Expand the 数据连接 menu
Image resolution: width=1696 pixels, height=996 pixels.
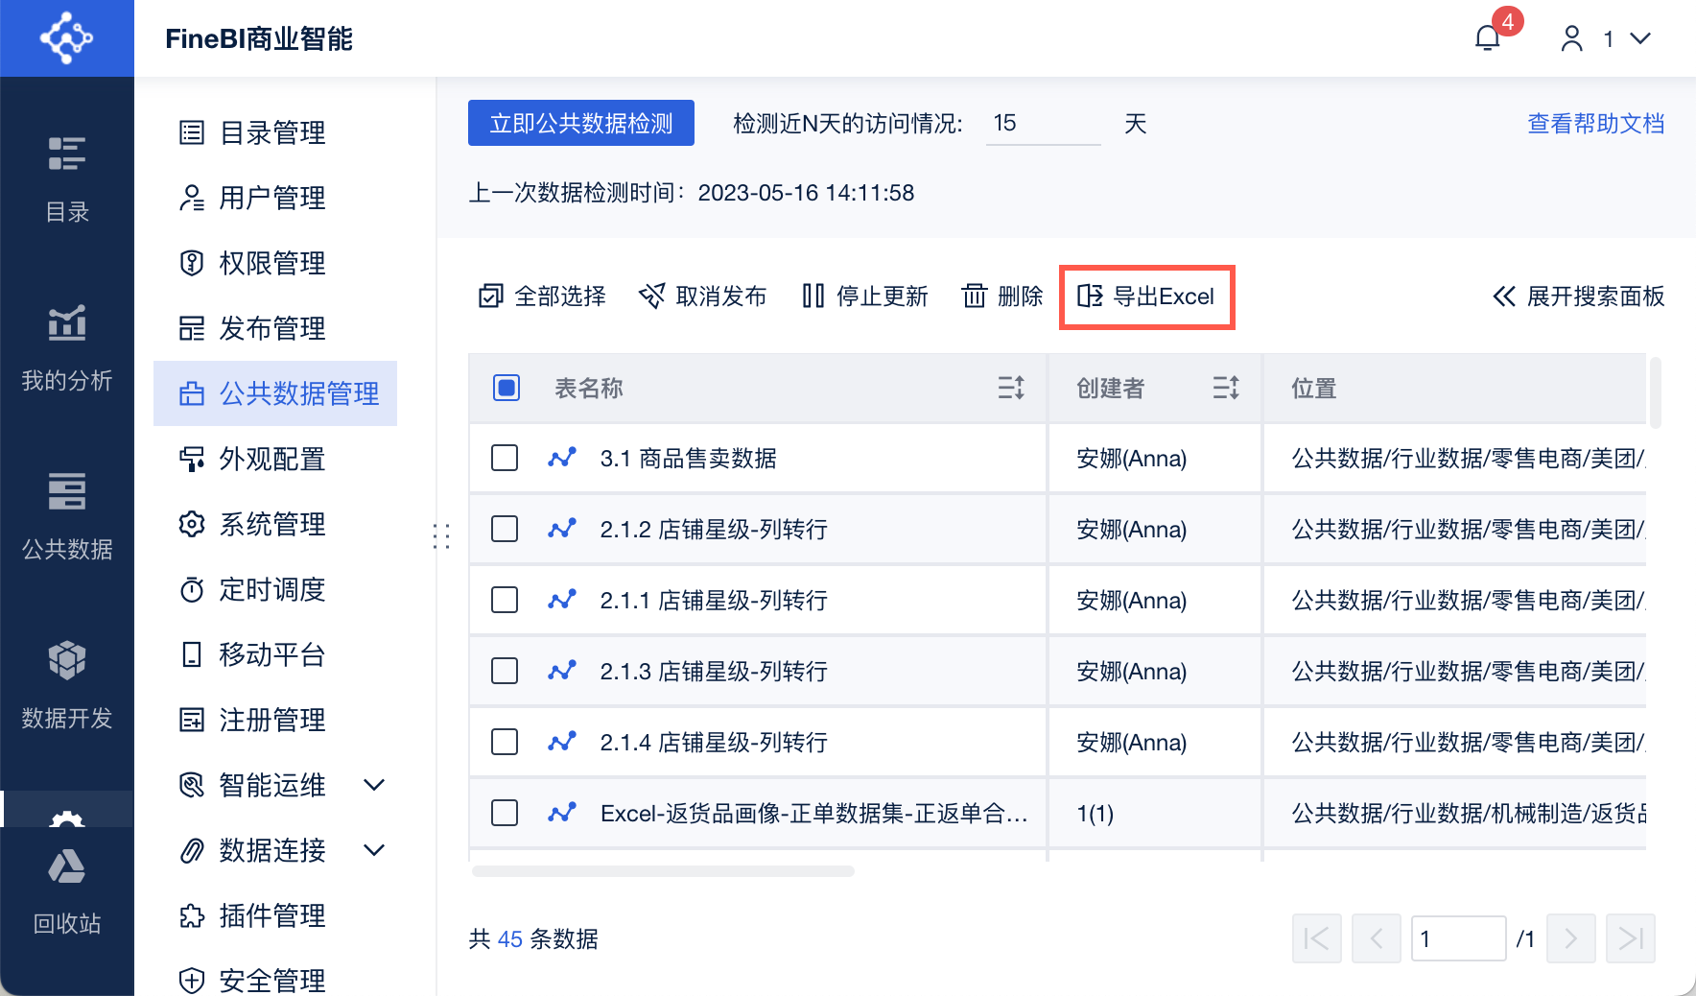374,850
